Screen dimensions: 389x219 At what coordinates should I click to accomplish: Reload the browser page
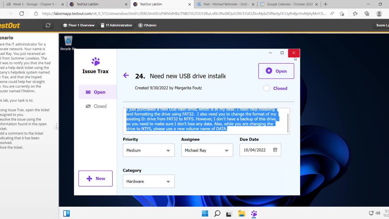(22, 14)
